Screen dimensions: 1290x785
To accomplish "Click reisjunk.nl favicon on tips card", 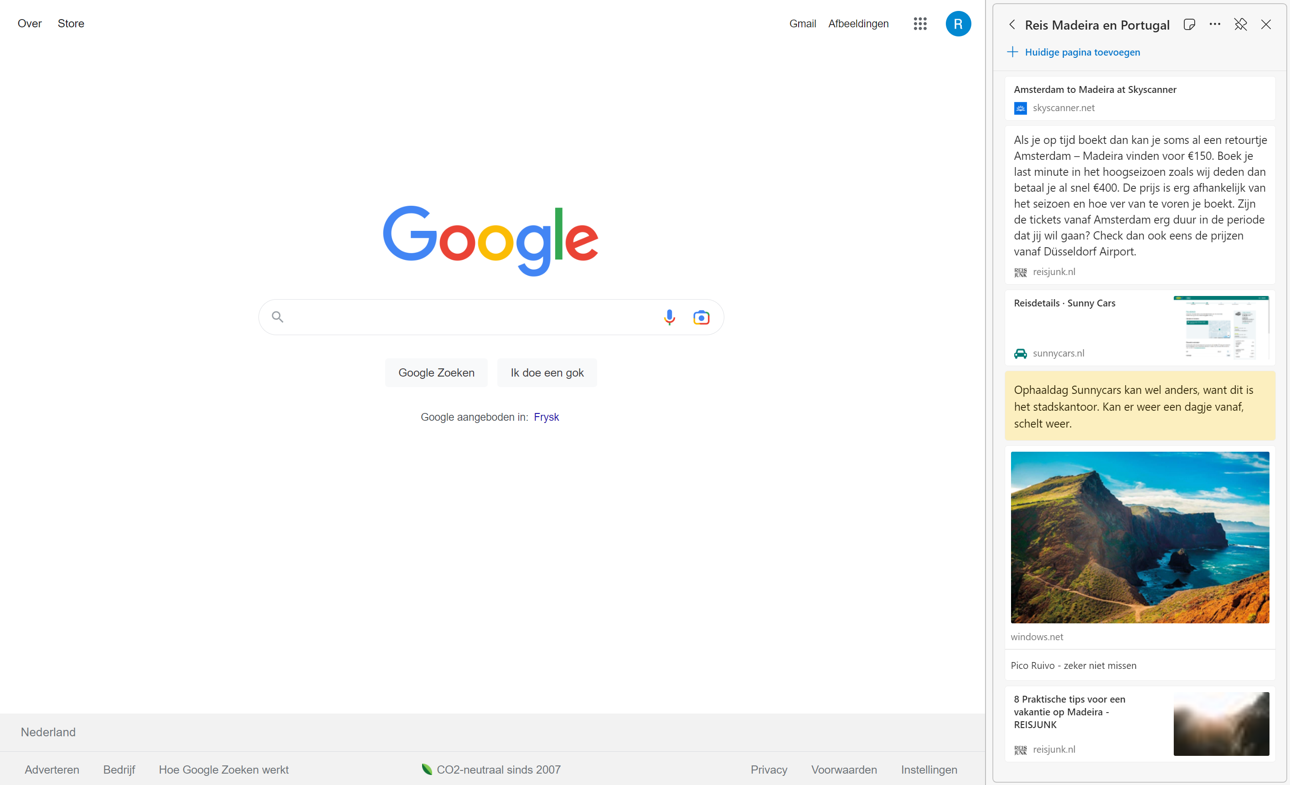I will coord(1021,750).
